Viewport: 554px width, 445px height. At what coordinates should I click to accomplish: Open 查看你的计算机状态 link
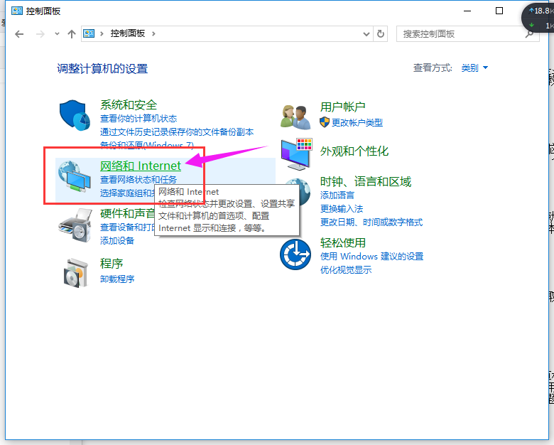click(x=138, y=119)
